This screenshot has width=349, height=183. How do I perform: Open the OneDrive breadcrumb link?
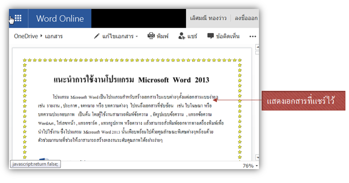[26, 36]
